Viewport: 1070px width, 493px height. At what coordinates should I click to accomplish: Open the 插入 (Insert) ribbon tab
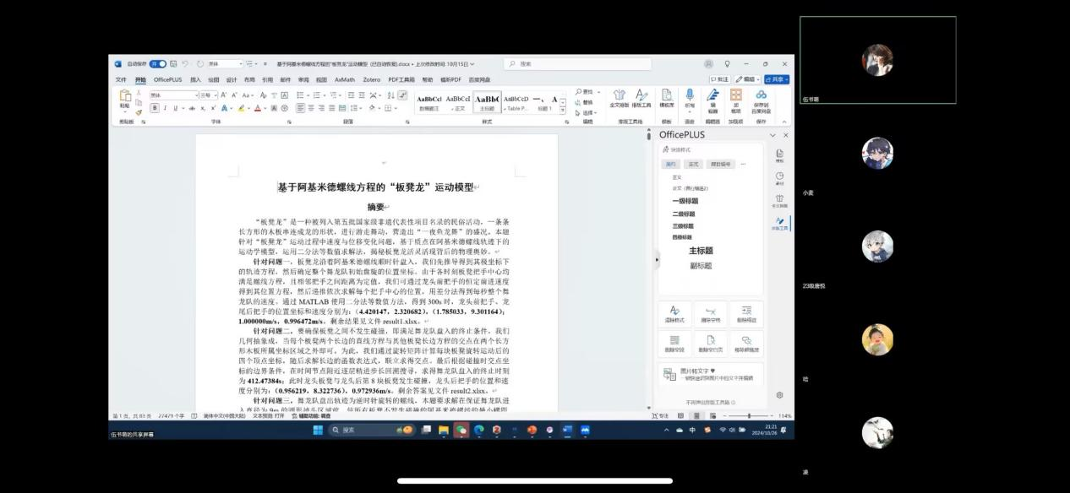point(195,80)
